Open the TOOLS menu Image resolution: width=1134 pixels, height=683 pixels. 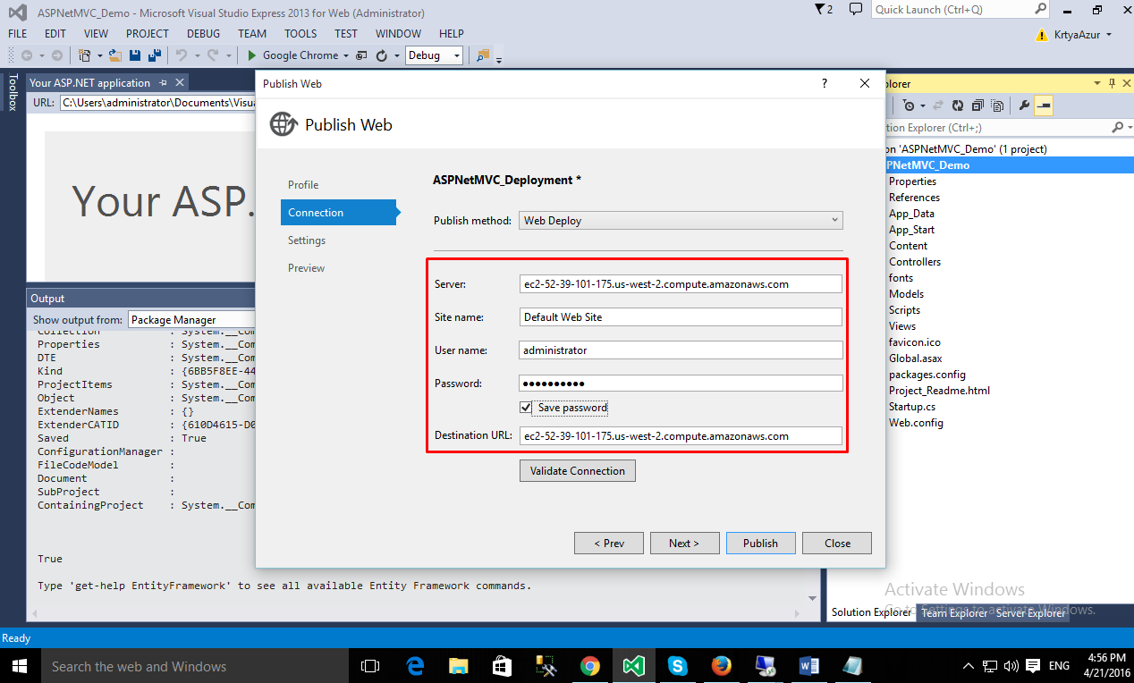pos(300,34)
